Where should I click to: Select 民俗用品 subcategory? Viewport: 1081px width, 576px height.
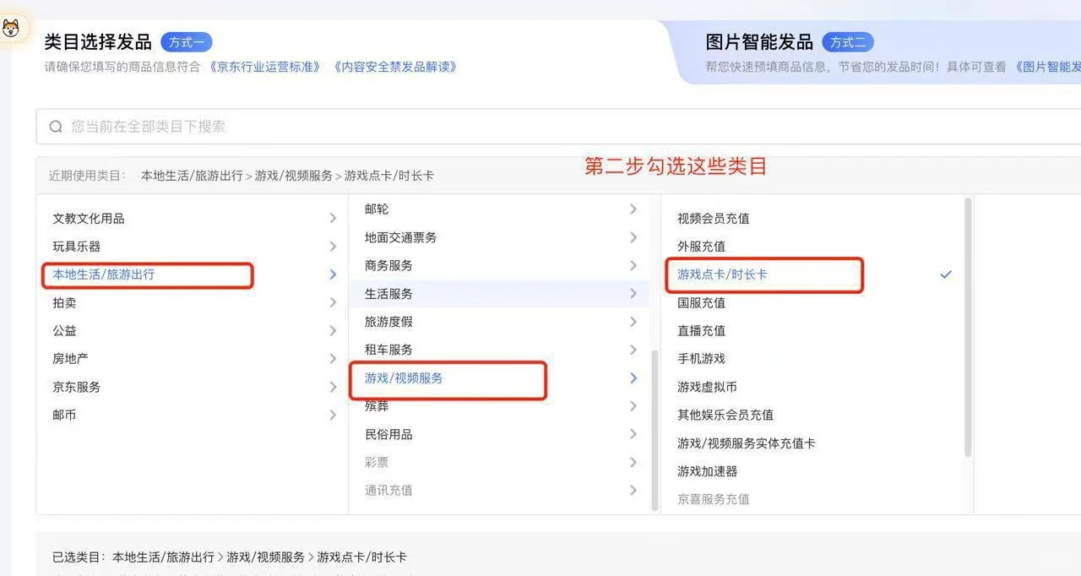[388, 434]
